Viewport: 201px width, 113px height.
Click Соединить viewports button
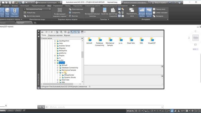(74, 13)
